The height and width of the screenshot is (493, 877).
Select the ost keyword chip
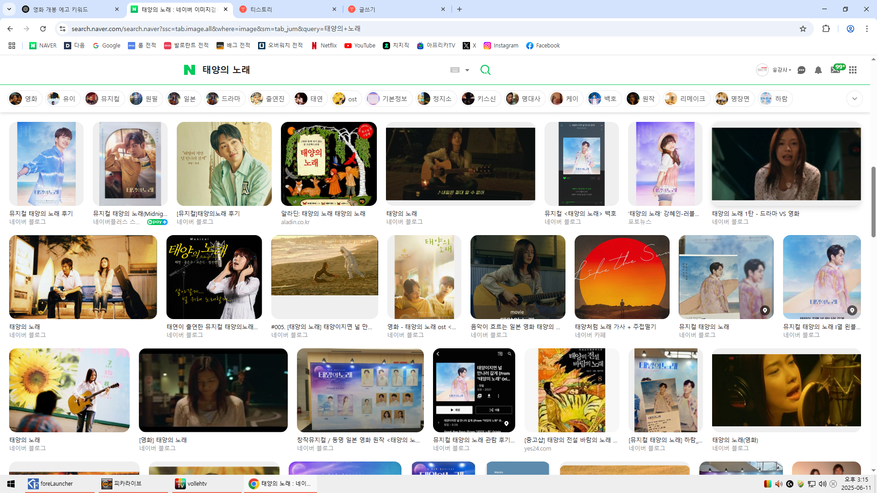(x=345, y=99)
